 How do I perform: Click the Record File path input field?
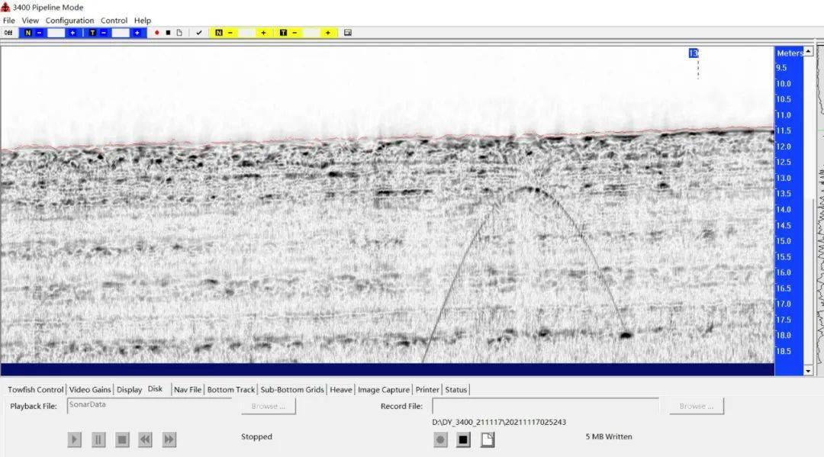coord(545,407)
